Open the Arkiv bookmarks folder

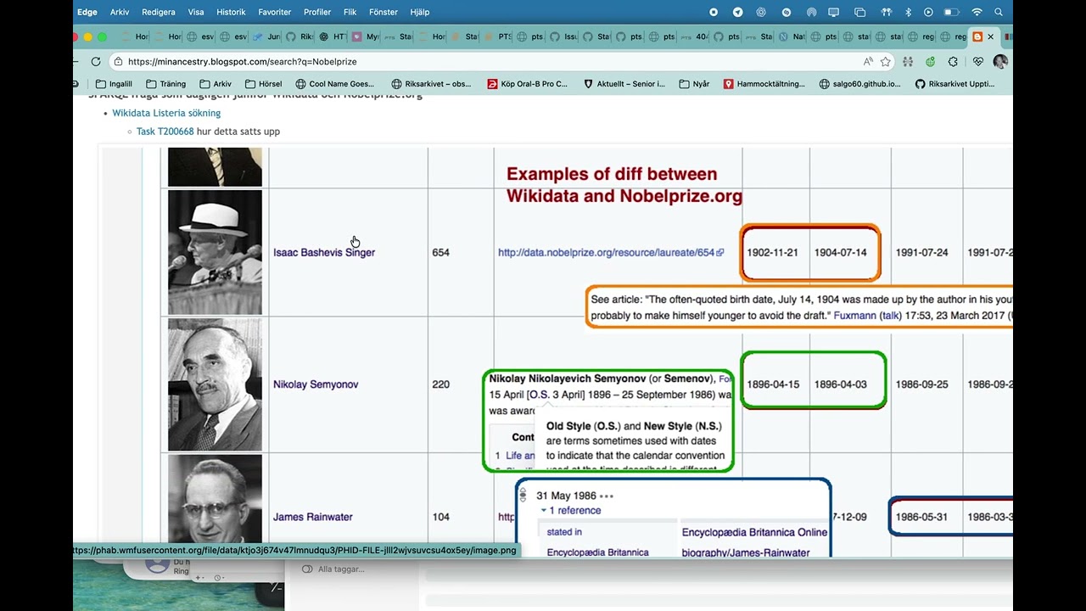coord(216,84)
